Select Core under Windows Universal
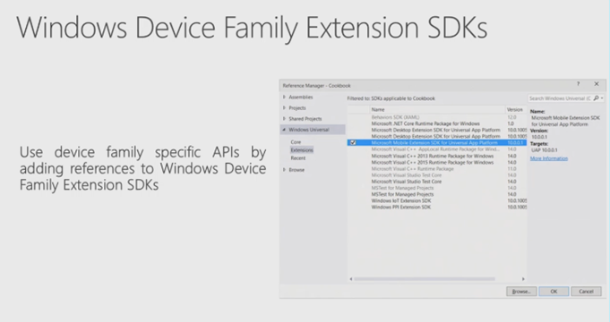 (296, 142)
